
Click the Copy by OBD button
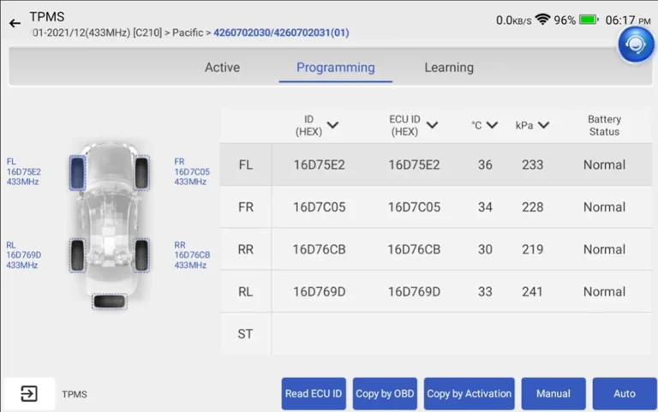pyautogui.click(x=385, y=393)
